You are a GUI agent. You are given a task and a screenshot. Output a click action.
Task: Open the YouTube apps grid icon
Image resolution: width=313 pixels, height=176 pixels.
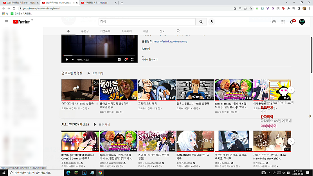(283, 22)
